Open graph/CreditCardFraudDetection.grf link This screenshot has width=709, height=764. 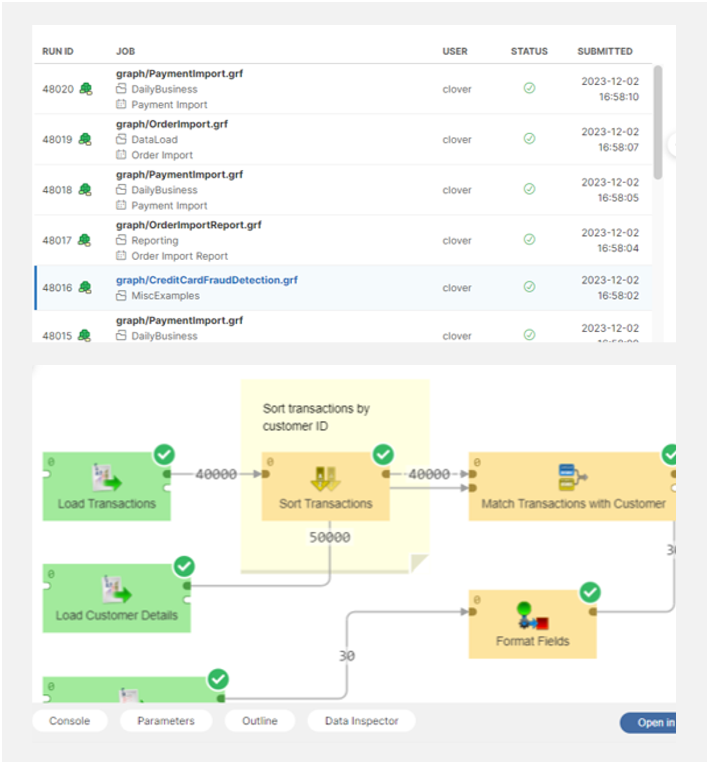(207, 280)
